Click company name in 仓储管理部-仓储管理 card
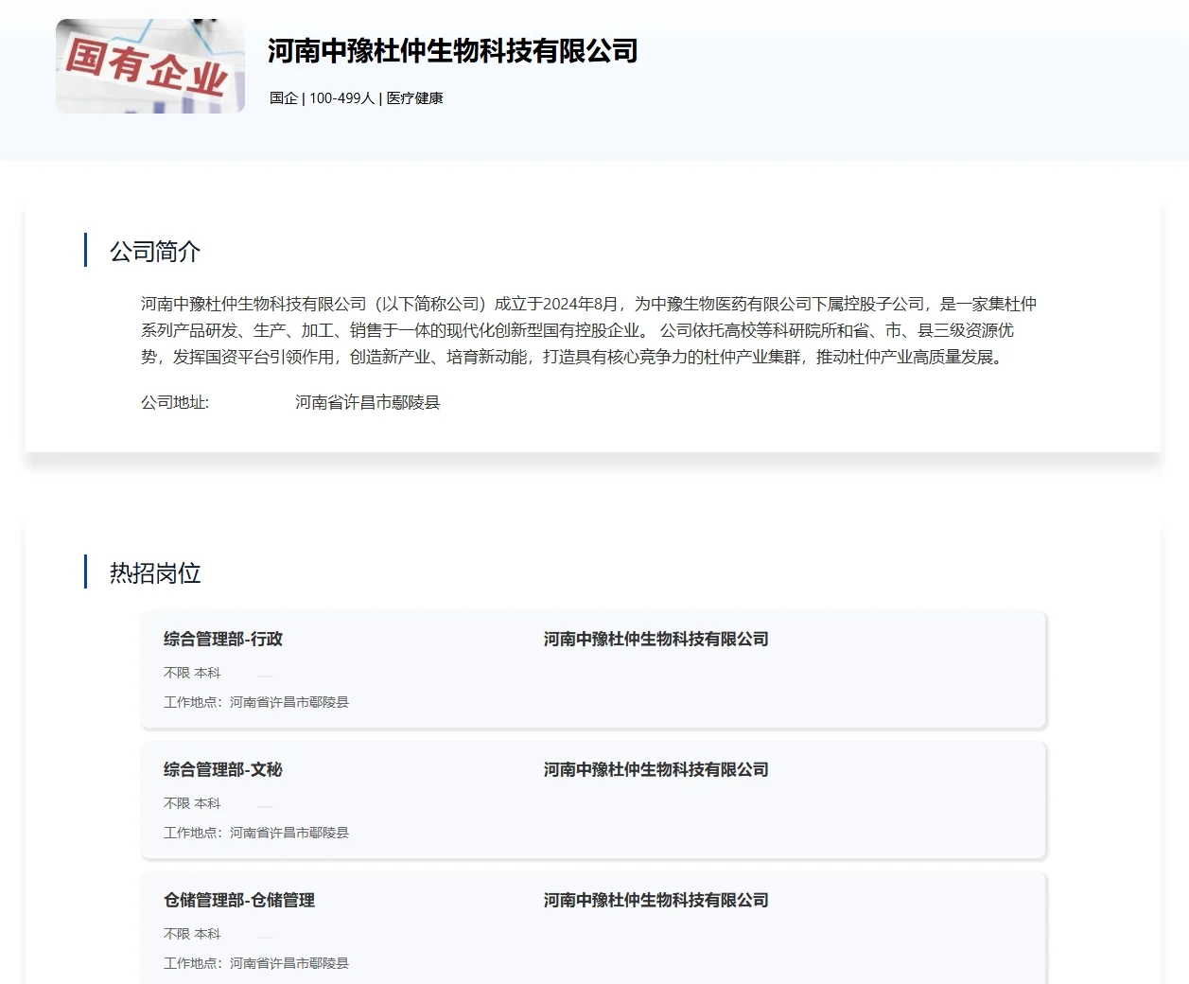Viewport: 1189px width, 984px height. click(x=656, y=900)
